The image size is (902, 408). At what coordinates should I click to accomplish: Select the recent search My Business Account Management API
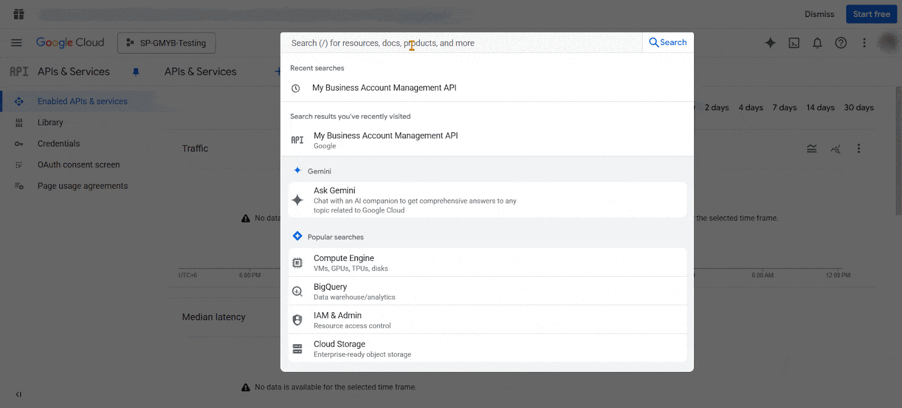(x=487, y=88)
